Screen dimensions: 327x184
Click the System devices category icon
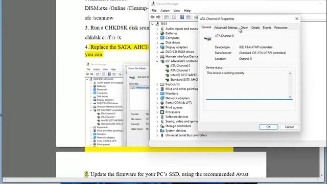tap(162, 131)
